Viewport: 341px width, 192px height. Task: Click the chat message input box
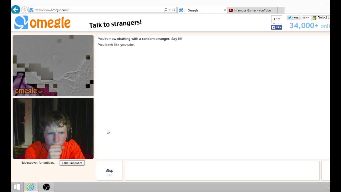click(222, 171)
